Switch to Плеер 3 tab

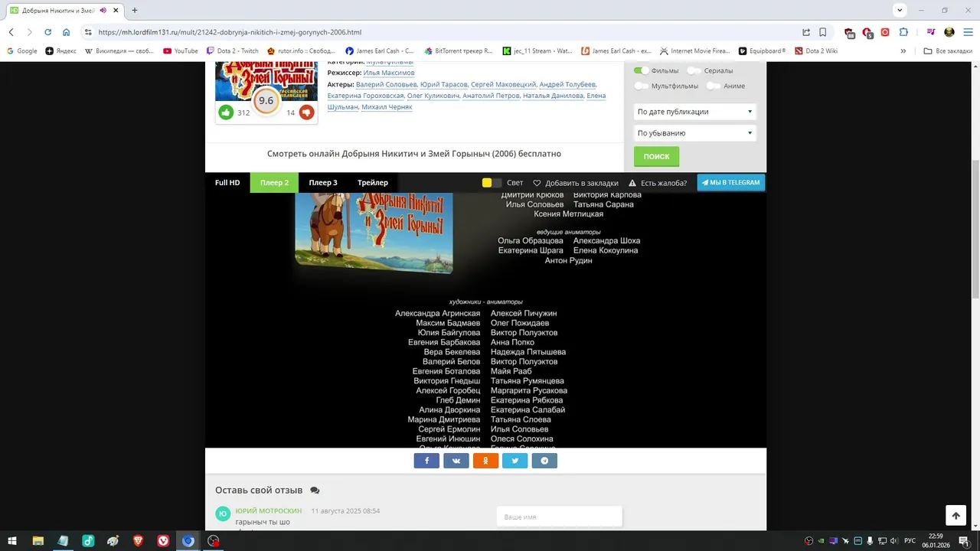point(323,183)
